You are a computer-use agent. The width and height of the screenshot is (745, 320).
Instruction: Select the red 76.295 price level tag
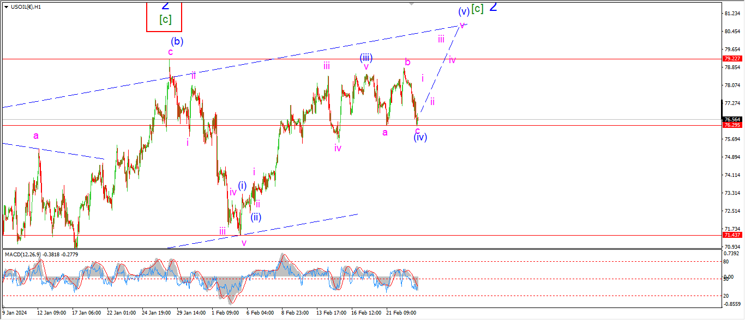[x=731, y=125]
